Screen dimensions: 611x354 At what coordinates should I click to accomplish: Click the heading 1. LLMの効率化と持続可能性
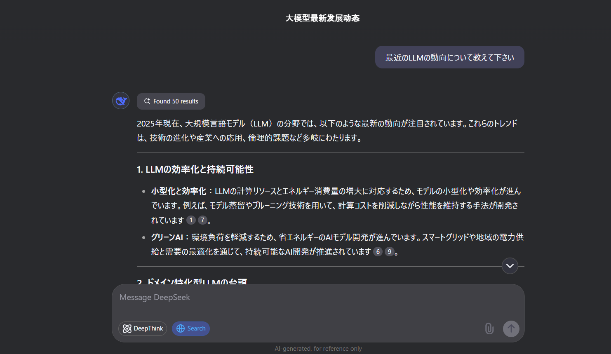click(195, 169)
